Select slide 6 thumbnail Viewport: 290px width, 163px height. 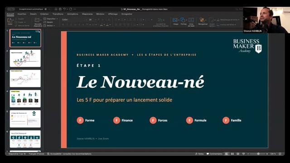(25, 139)
